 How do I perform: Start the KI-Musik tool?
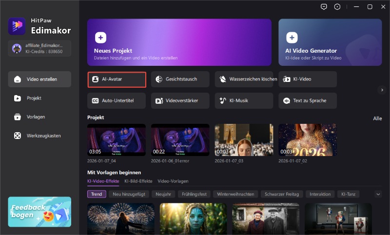tap(244, 100)
